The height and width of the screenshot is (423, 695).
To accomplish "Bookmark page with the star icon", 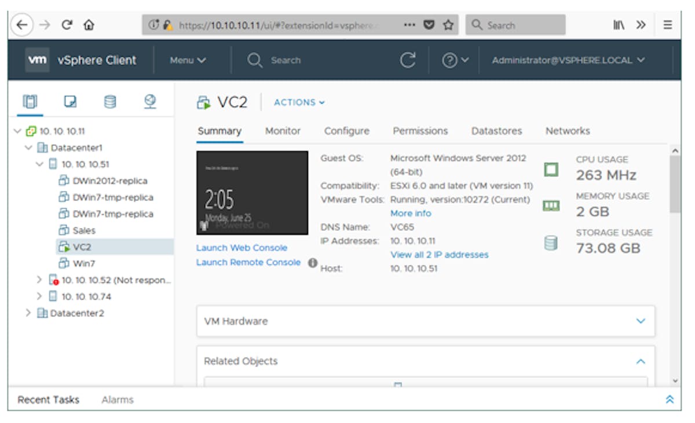I will 448,25.
